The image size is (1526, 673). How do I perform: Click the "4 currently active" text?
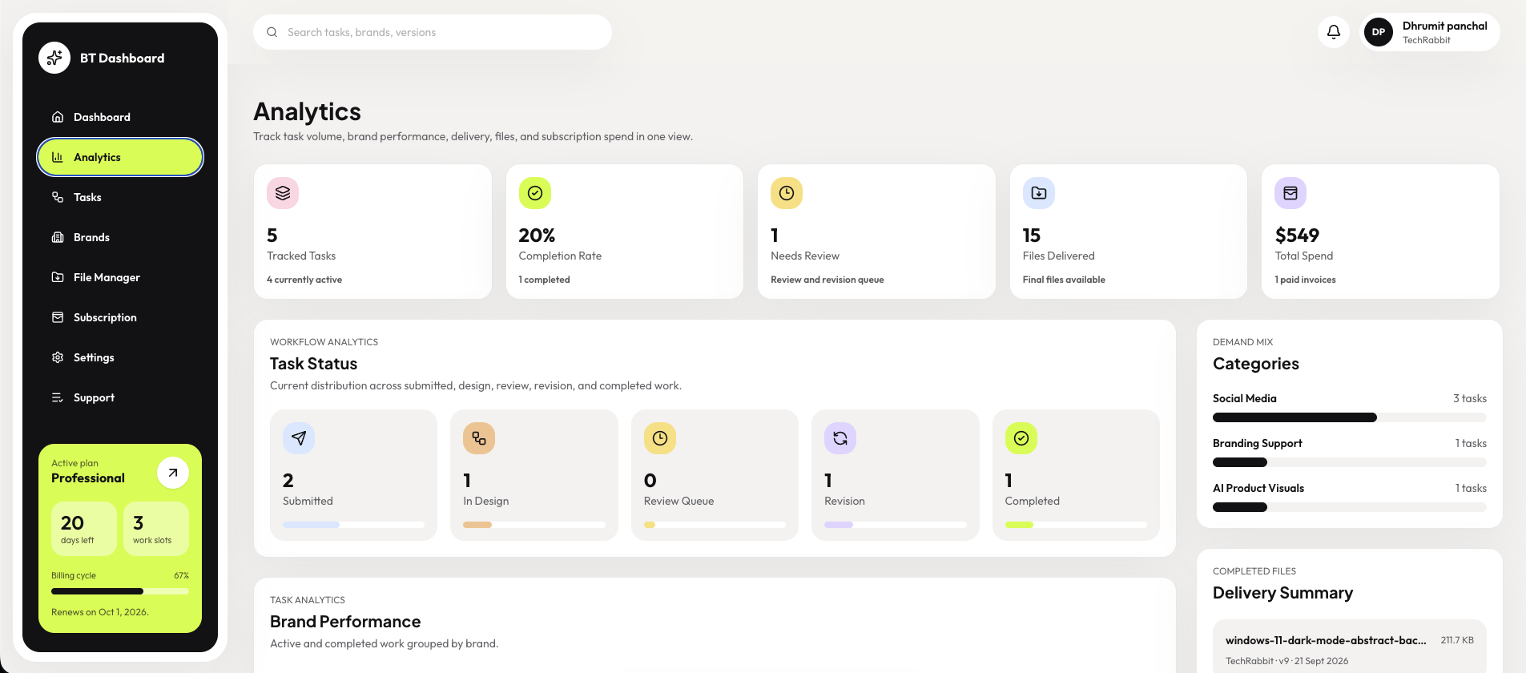(304, 280)
